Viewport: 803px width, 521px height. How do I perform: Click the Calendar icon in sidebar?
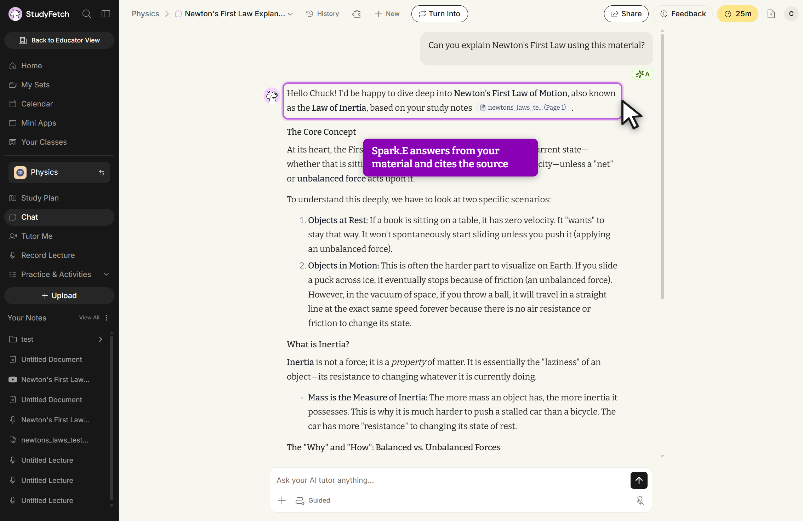point(13,104)
